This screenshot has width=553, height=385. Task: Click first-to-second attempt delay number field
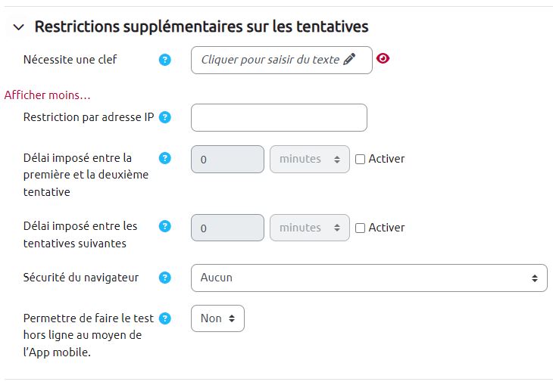(227, 159)
